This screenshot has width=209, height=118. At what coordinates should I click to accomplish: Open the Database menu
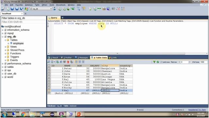(29, 5)
